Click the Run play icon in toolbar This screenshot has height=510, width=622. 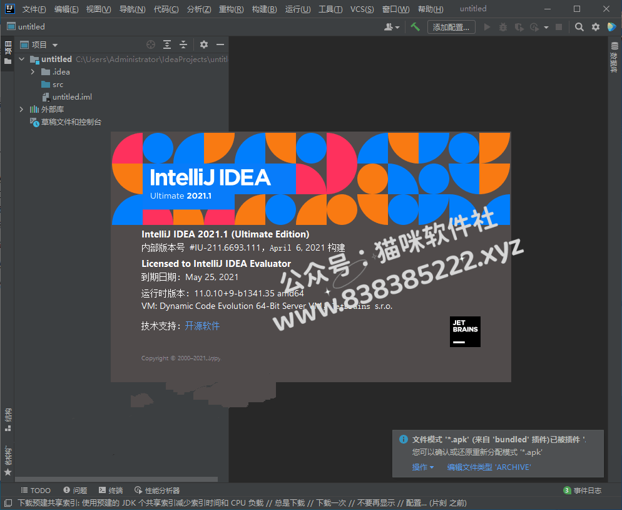point(487,27)
